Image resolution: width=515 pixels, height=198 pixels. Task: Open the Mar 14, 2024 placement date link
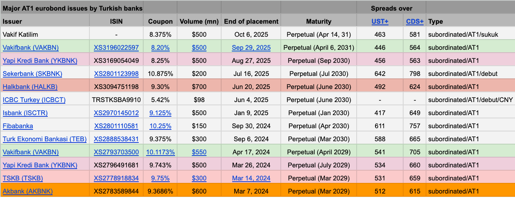251,178
